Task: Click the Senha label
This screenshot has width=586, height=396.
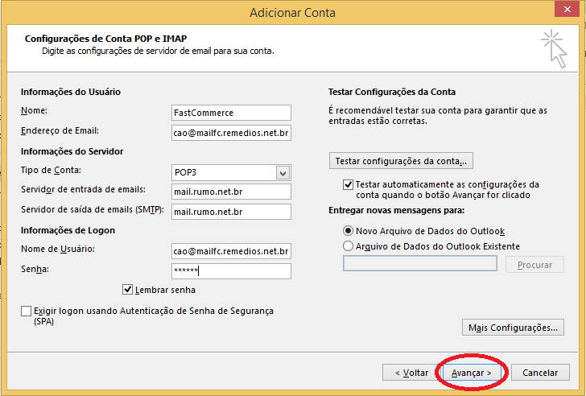Action: [x=35, y=269]
